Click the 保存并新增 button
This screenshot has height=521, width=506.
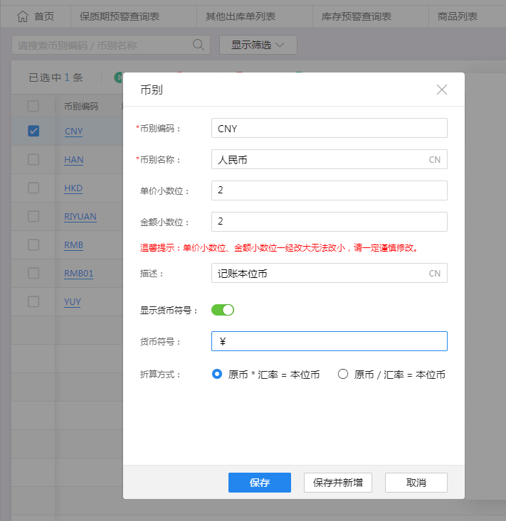[x=338, y=483]
